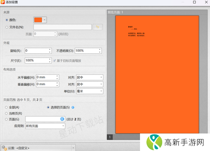Click info icon next to 选择的页面(S)
The image size is (210, 151).
(x=73, y=108)
